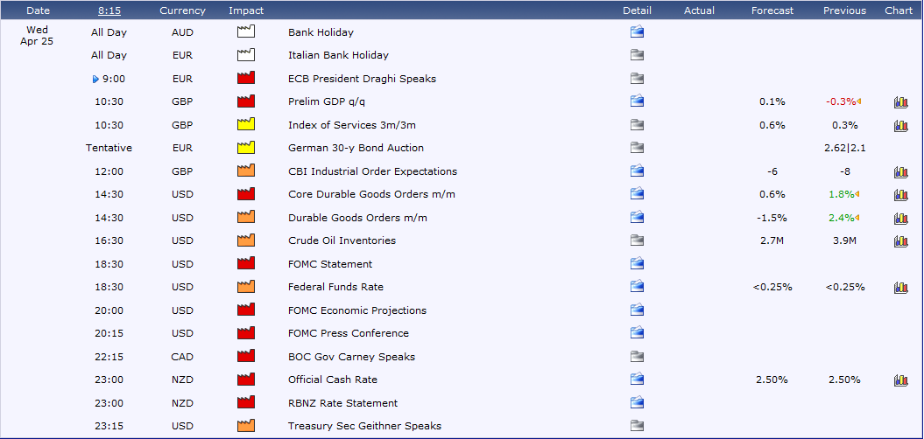Open chart icon for Prelim GDP q/q
924x439 pixels.
coord(900,102)
